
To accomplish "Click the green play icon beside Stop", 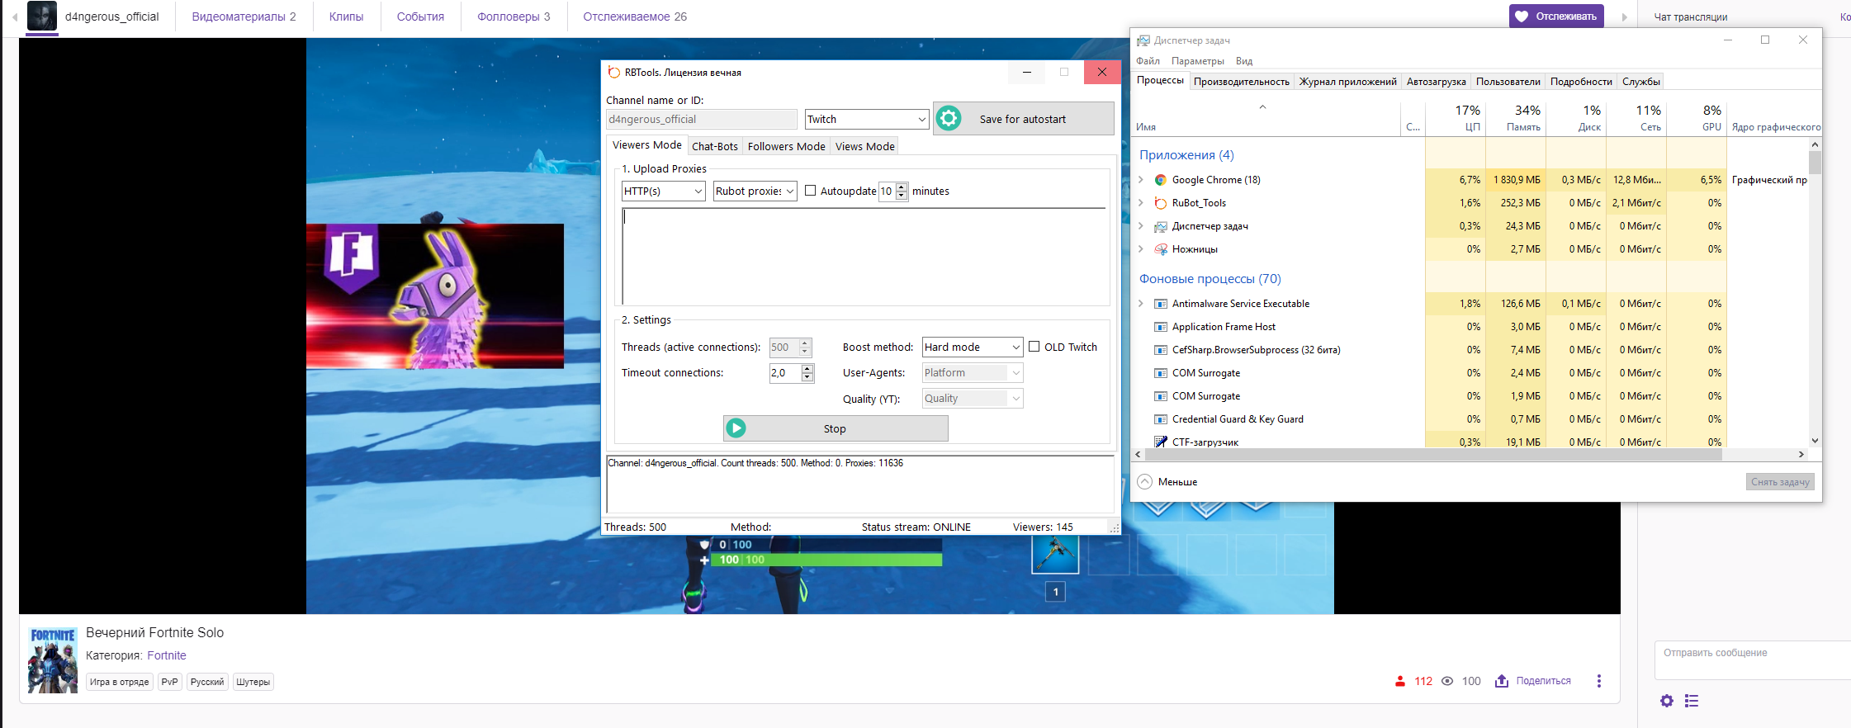I will tap(736, 428).
